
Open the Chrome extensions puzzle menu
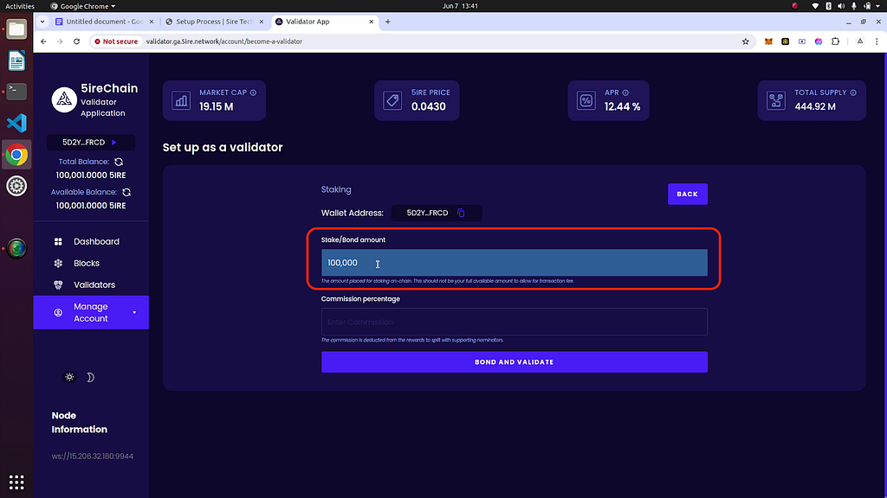pos(836,41)
